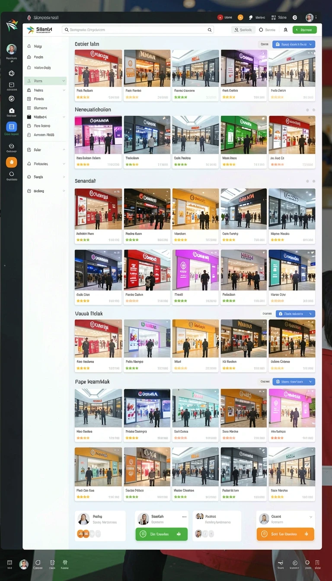
Task: Expand the Malted sidebar group
Action: (46, 117)
